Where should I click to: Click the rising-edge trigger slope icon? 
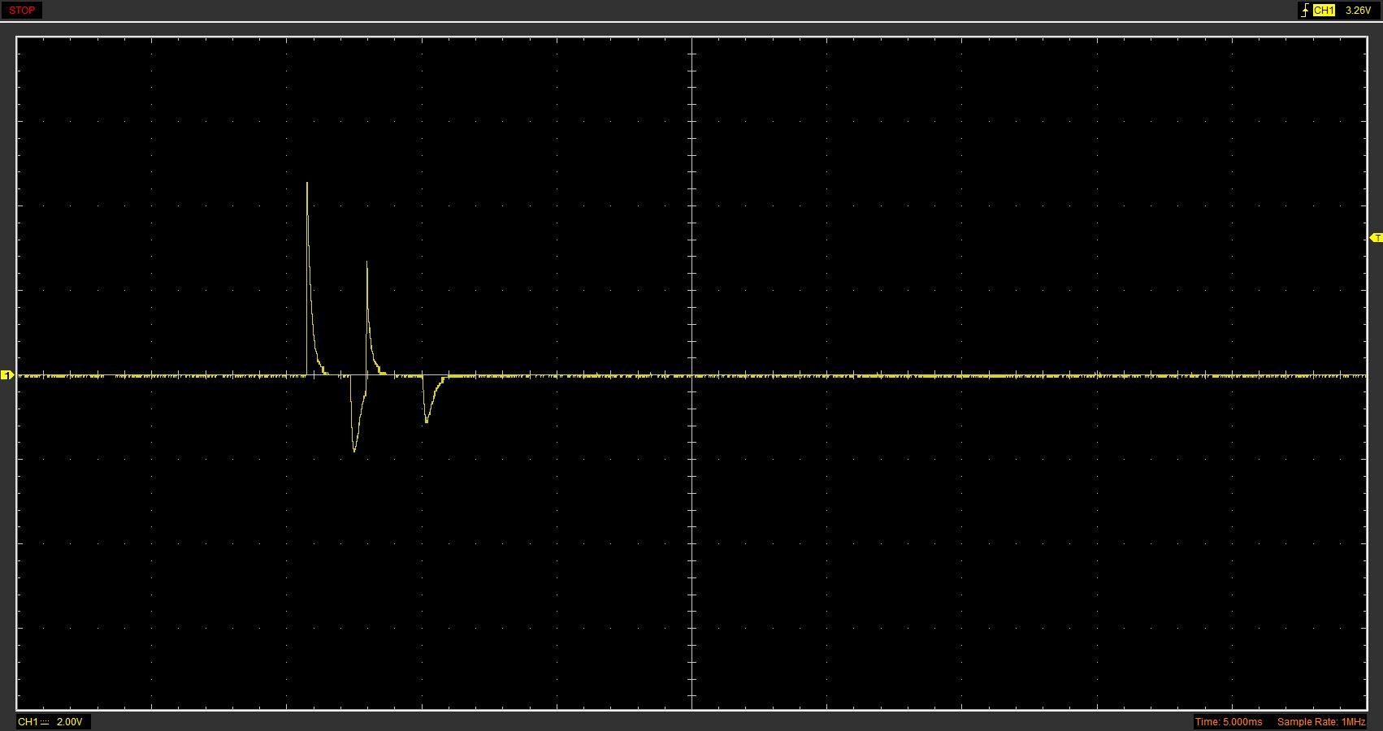1305,11
